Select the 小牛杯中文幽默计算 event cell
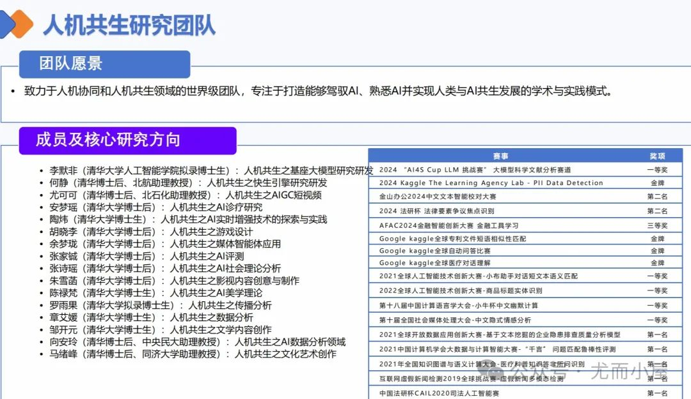The width and height of the screenshot is (691, 399). (458, 306)
